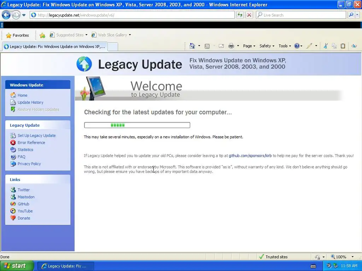
Task: Expand the Print dropdown arrow
Action: coord(238,46)
